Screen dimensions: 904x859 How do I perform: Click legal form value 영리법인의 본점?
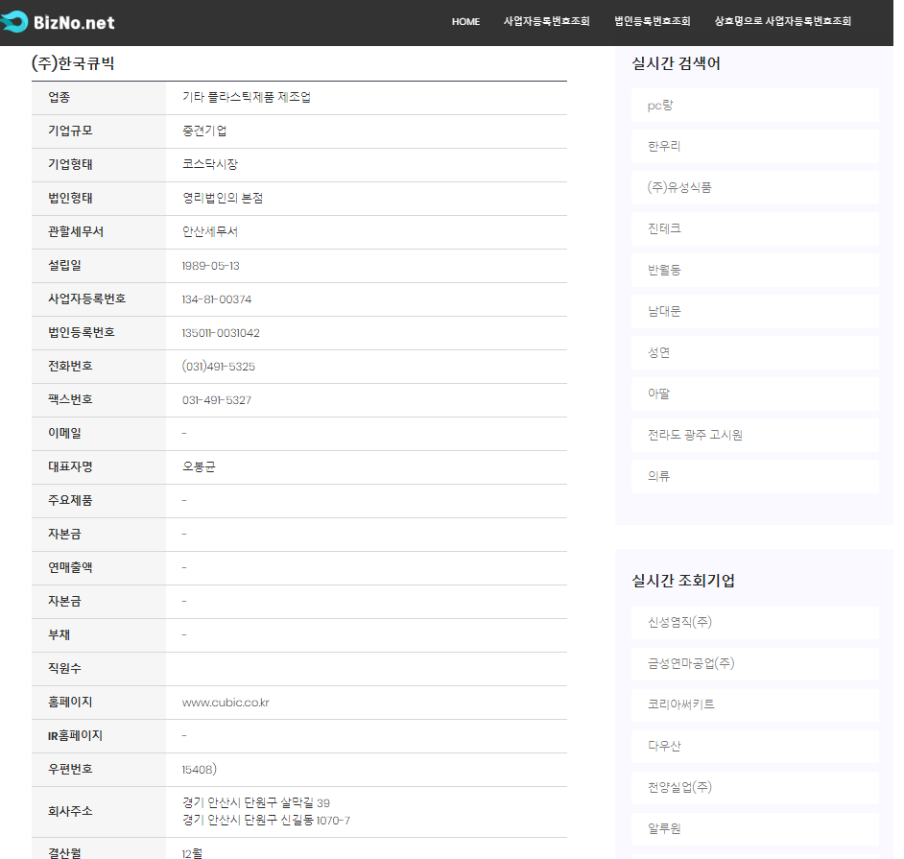223,199
